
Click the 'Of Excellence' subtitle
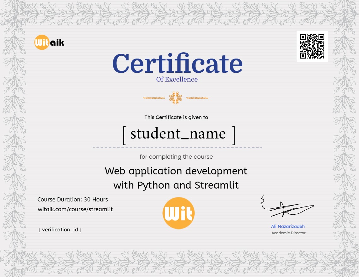pyautogui.click(x=177, y=79)
